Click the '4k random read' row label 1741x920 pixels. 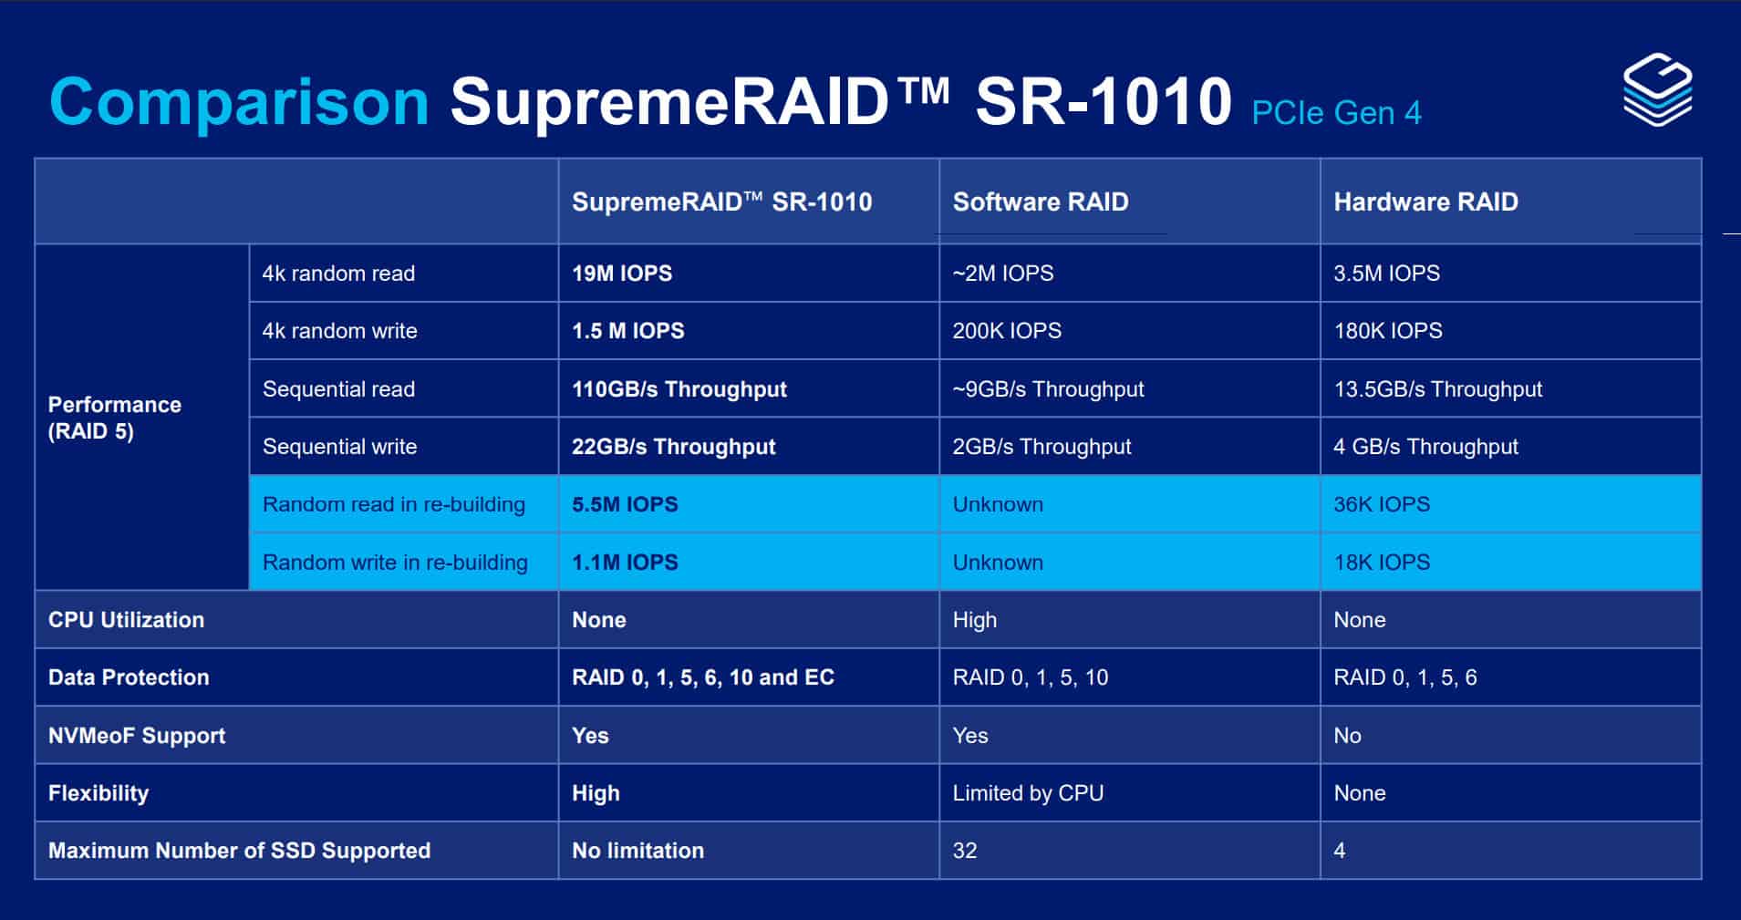tap(338, 274)
